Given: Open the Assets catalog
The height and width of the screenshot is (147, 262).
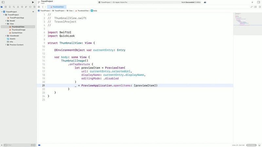Looking at the screenshot, I should click(12, 39).
